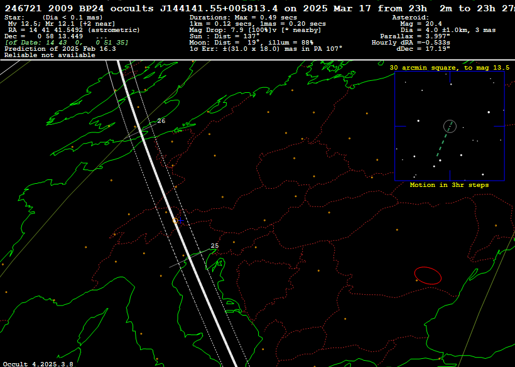Click 'Durations: Max = 0.49 secs'

coord(243,18)
